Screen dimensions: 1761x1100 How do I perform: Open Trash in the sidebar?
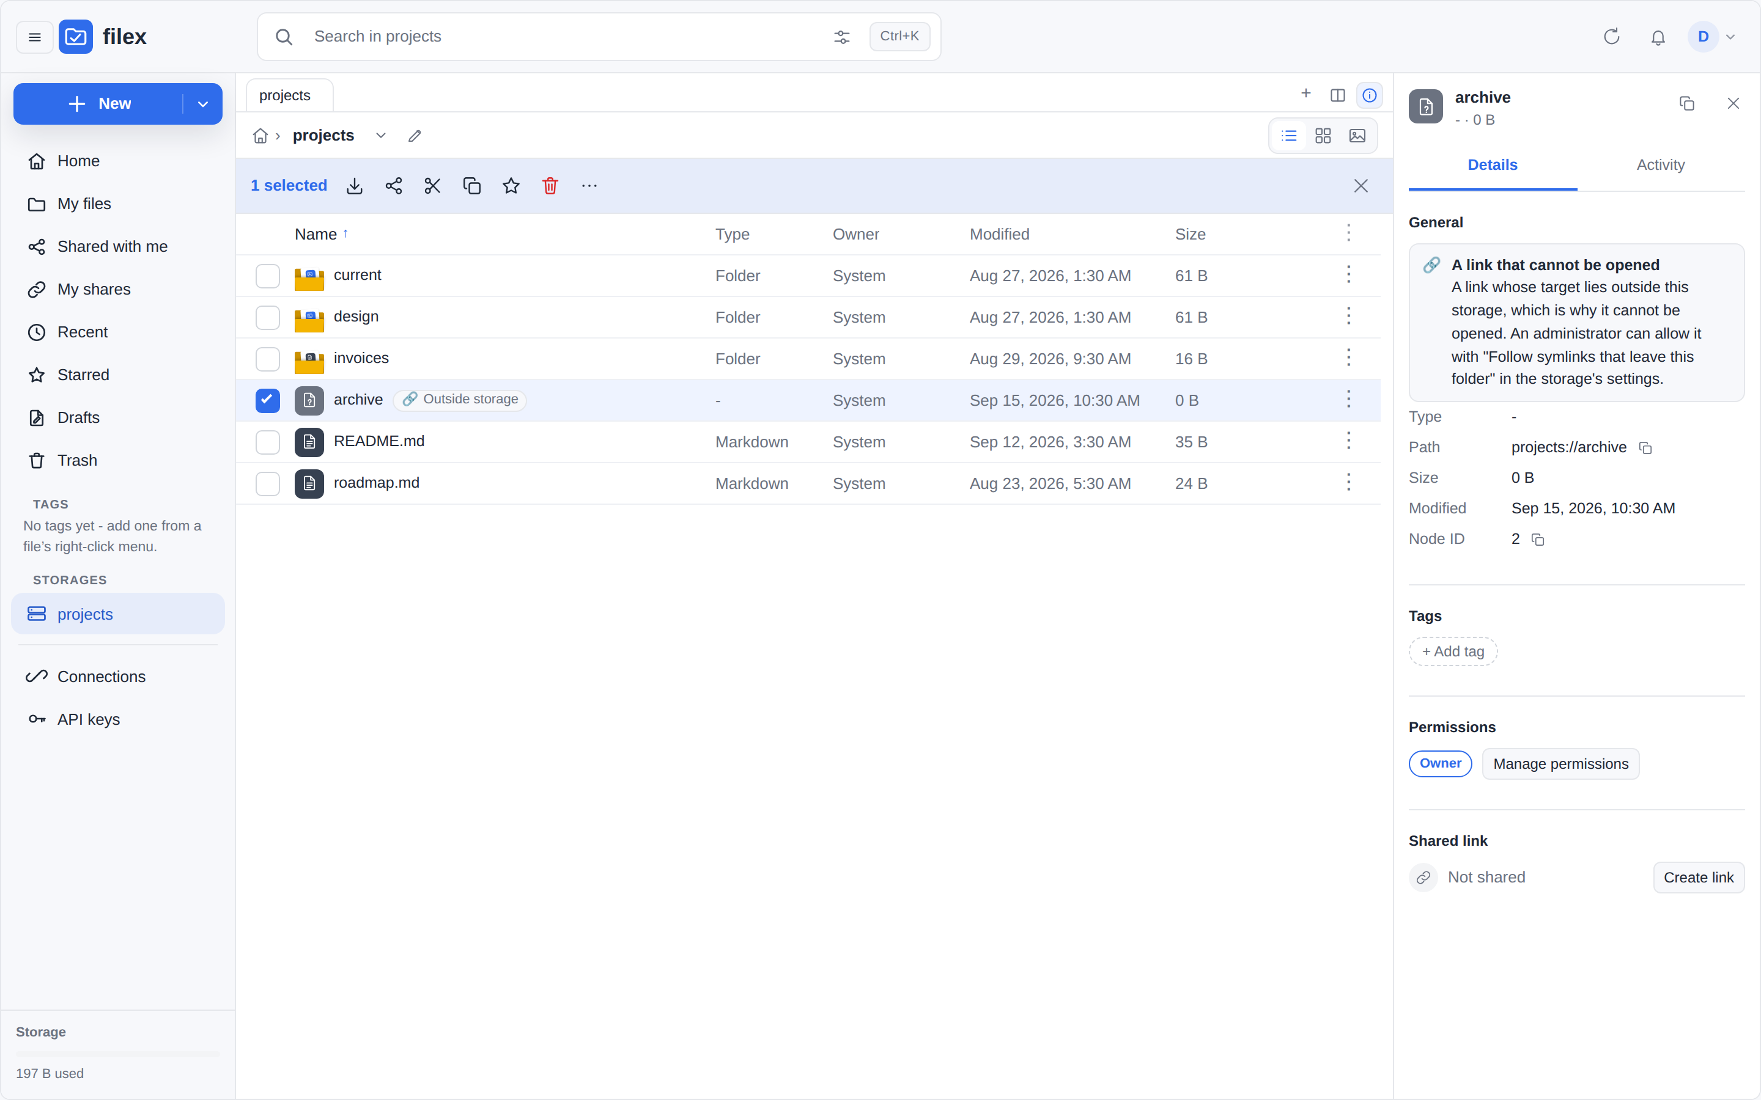pos(118,461)
